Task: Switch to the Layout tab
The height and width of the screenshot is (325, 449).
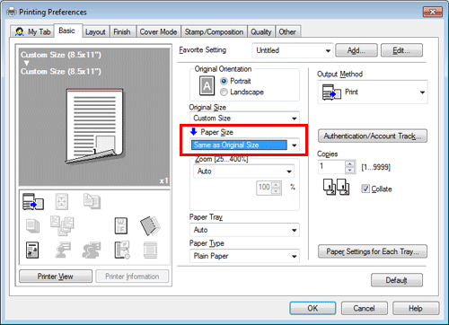Action: 95,31
